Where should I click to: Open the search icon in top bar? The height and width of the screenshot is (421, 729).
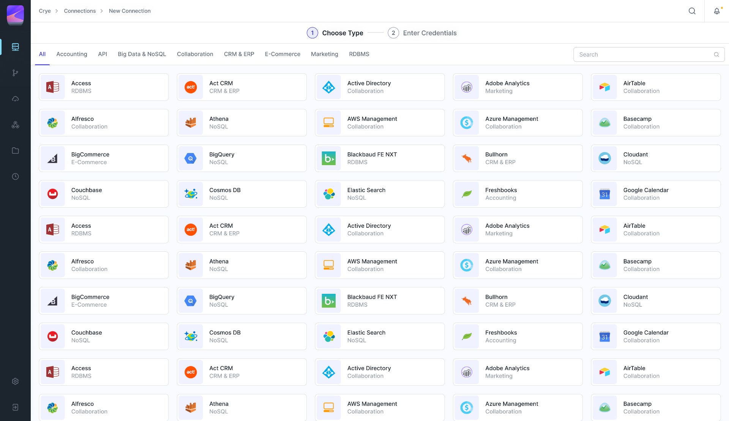(x=692, y=11)
